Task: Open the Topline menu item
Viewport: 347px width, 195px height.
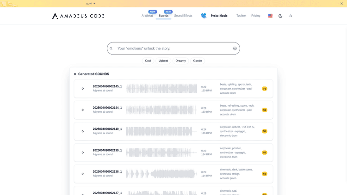Action: tap(241, 16)
